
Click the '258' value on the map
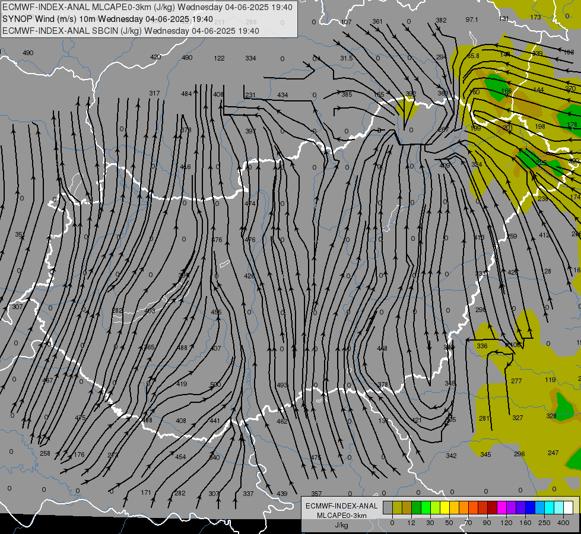tap(45, 453)
